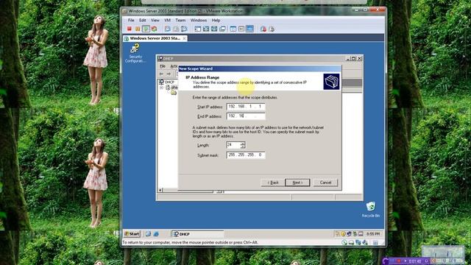
Task: Click the Take Snapshot clock icon
Action: pos(168,29)
